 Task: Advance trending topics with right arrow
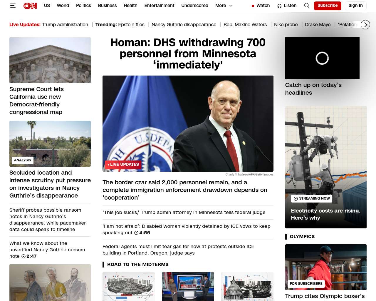click(x=365, y=25)
